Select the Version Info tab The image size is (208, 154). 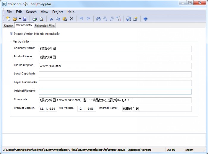tap(24, 25)
